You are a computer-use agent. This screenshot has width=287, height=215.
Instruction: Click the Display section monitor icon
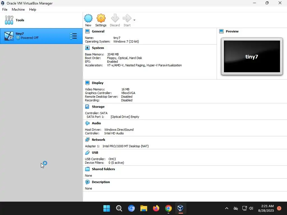(87, 83)
